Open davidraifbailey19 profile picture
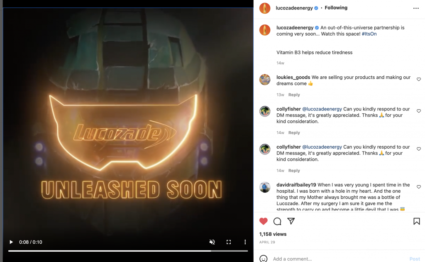Screen dimensions: 425x262 pos(265,187)
